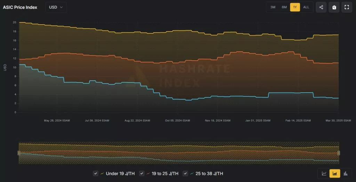
Task: Switch to line chart view
Action: tap(324, 173)
